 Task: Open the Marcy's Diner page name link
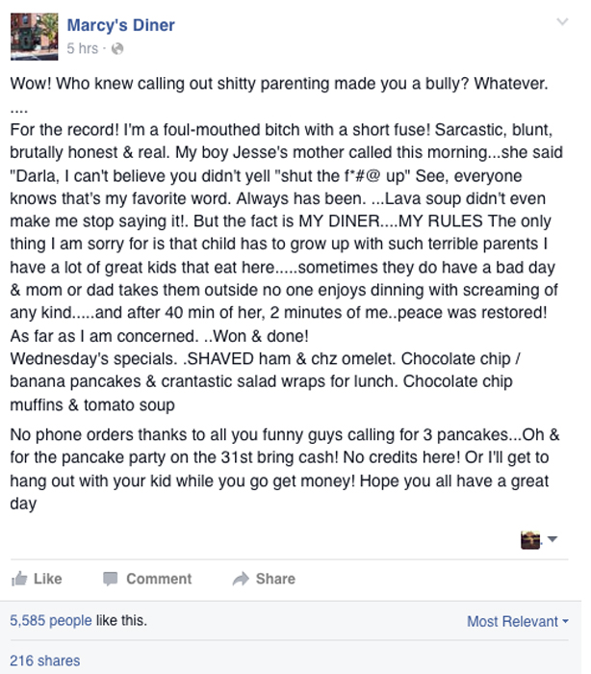(120, 25)
